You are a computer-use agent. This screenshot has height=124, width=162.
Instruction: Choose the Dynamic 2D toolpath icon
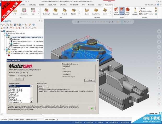pos(24,11)
